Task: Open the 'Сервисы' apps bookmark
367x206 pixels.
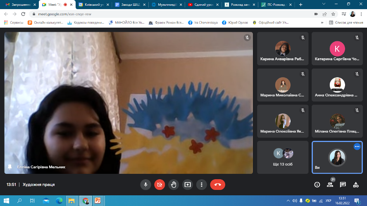Action: click(14, 22)
